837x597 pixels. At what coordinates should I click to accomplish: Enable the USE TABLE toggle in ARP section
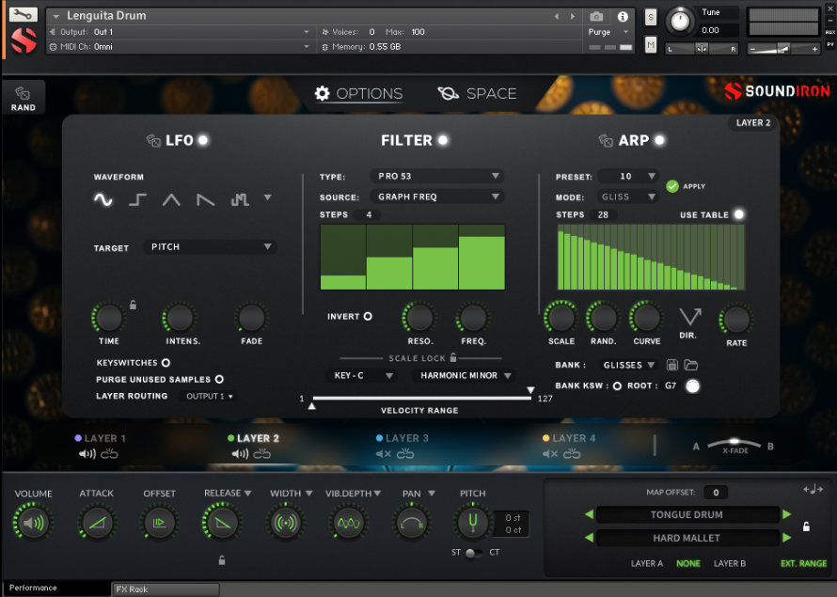click(740, 214)
